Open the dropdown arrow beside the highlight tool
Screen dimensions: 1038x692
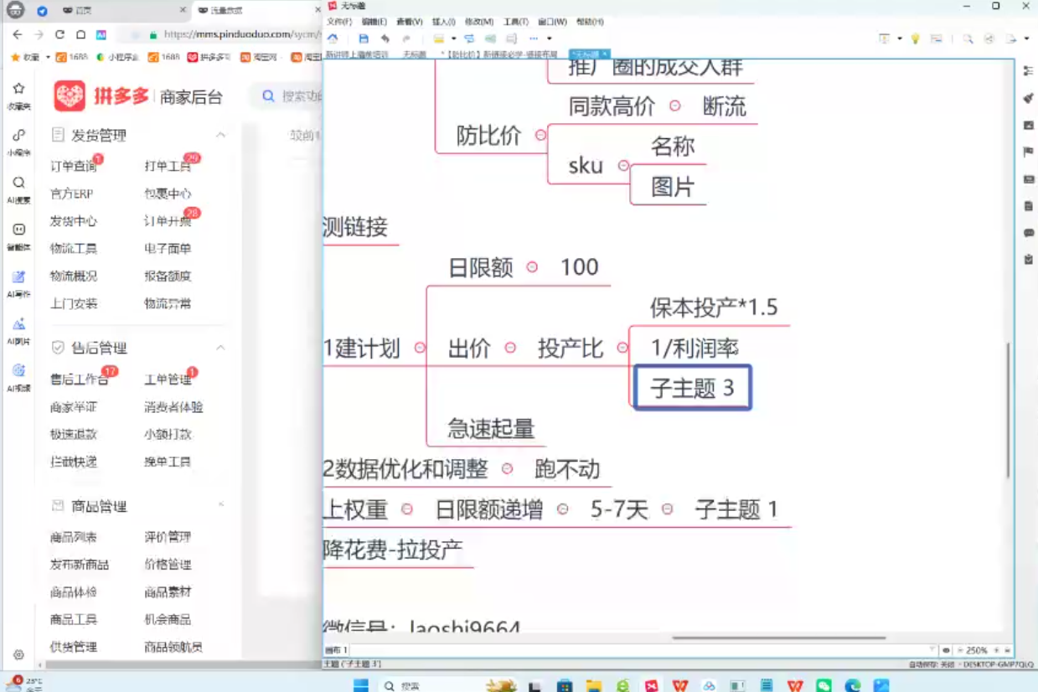[454, 39]
